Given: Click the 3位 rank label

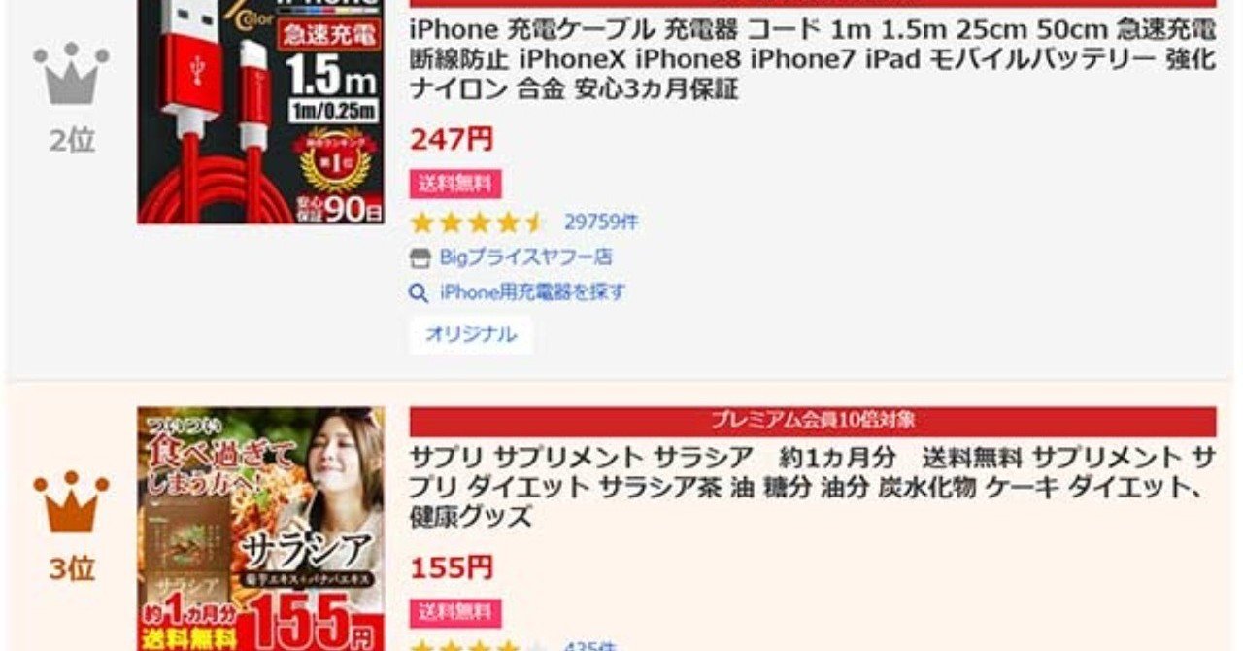Looking at the screenshot, I should 72,568.
